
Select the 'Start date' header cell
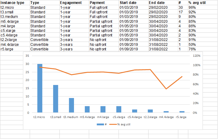pyautogui.click(x=134, y=3)
